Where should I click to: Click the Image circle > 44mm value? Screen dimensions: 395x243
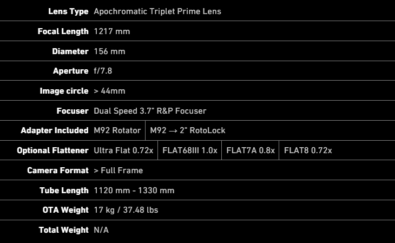pos(109,91)
